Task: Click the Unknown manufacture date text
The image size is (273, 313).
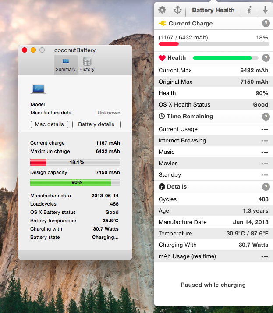Action: coord(109,113)
